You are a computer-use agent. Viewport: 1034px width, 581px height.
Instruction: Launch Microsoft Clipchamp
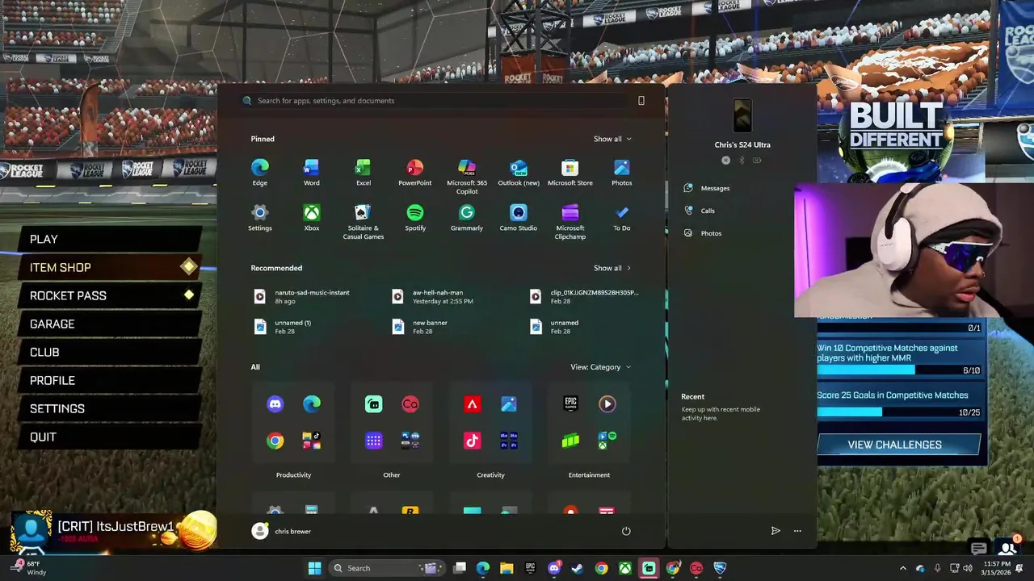570,221
